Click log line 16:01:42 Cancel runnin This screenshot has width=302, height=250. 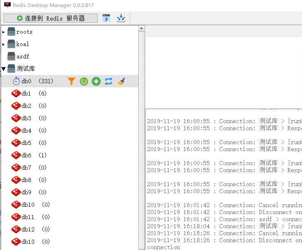225,205
